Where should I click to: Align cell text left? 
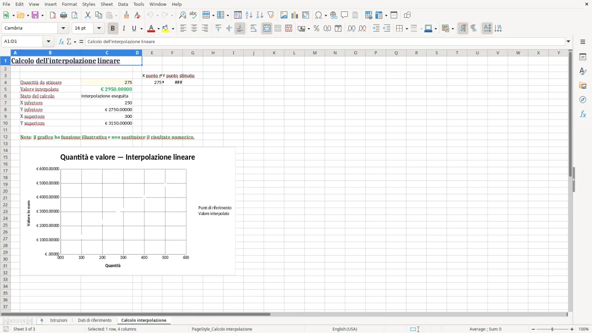[183, 29]
